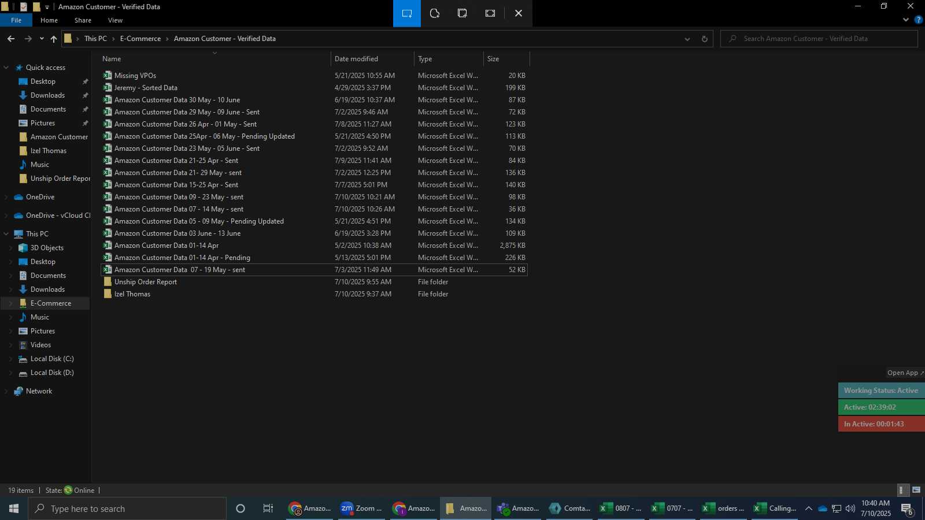Click the search Amazon Customer field
925x520 pixels.
[819, 39]
